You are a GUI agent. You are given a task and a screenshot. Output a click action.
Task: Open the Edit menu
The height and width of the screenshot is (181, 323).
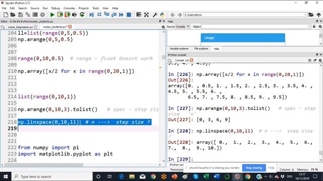coord(12,8)
